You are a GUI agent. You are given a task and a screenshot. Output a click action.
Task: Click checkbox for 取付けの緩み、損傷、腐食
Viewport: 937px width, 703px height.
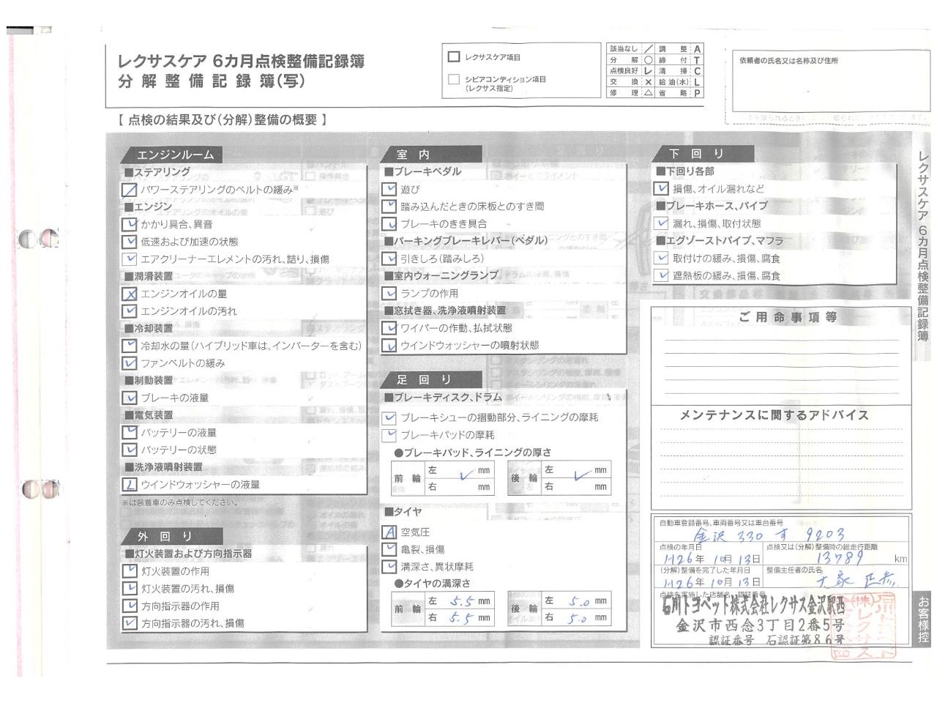662,258
